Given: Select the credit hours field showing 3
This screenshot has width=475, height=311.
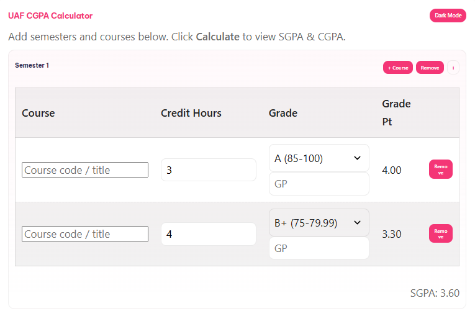Looking at the screenshot, I should click(x=209, y=170).
